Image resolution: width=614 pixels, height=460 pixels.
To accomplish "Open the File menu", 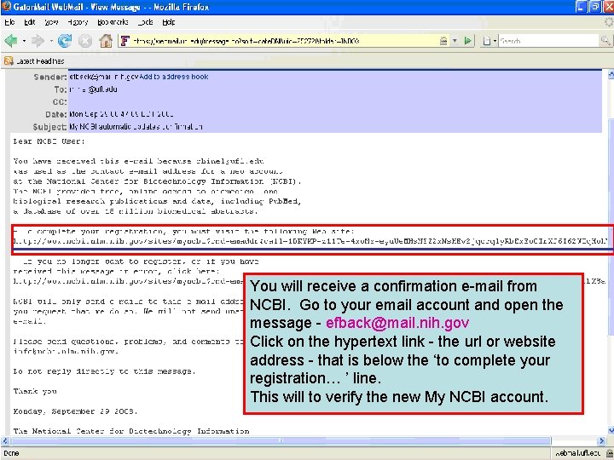I will (x=9, y=22).
